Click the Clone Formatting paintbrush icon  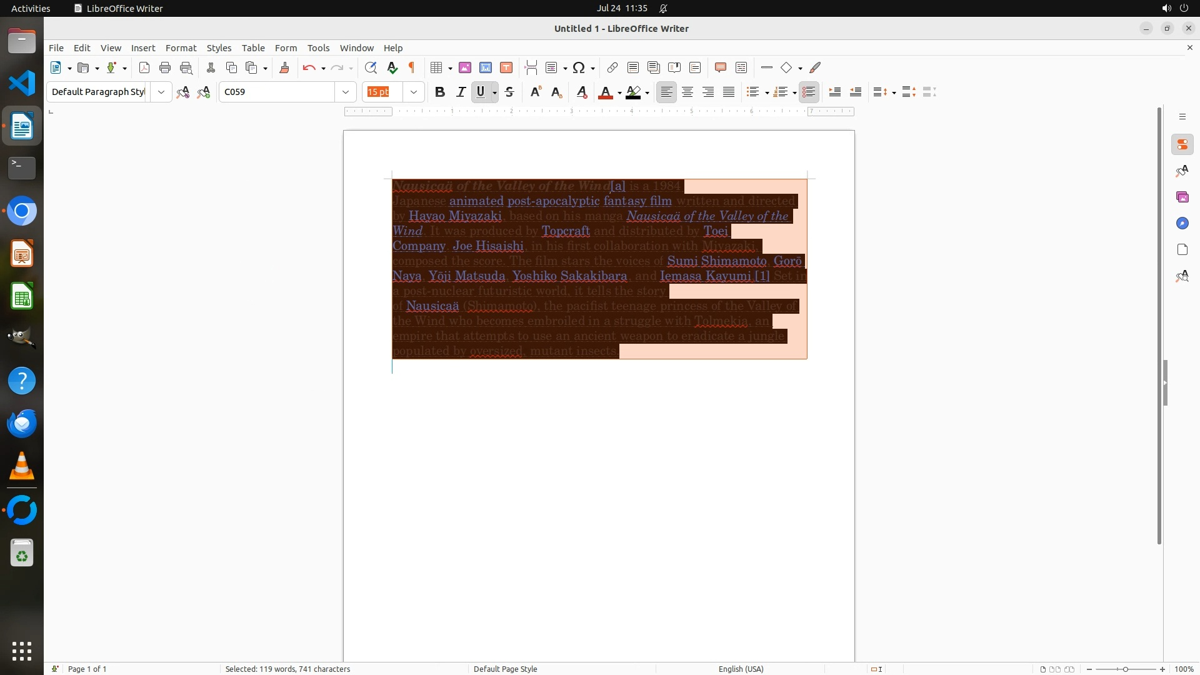click(284, 67)
